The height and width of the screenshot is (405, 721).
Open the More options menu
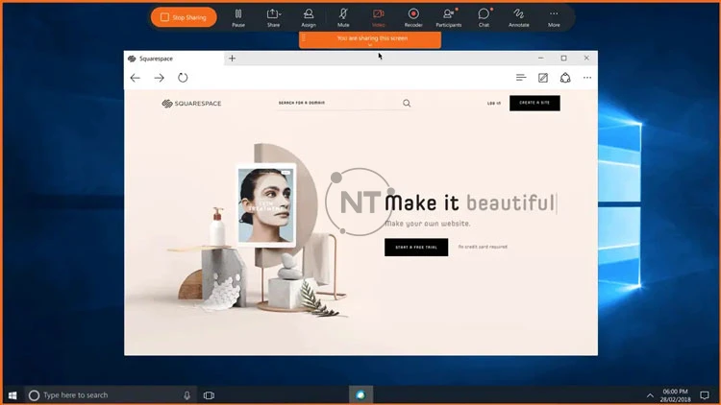click(554, 16)
